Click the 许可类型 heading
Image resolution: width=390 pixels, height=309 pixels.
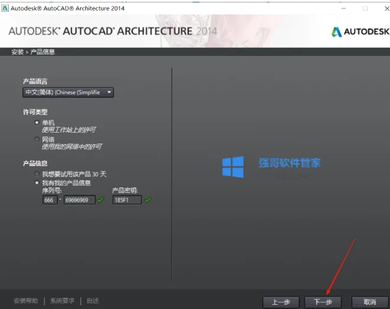coord(35,112)
